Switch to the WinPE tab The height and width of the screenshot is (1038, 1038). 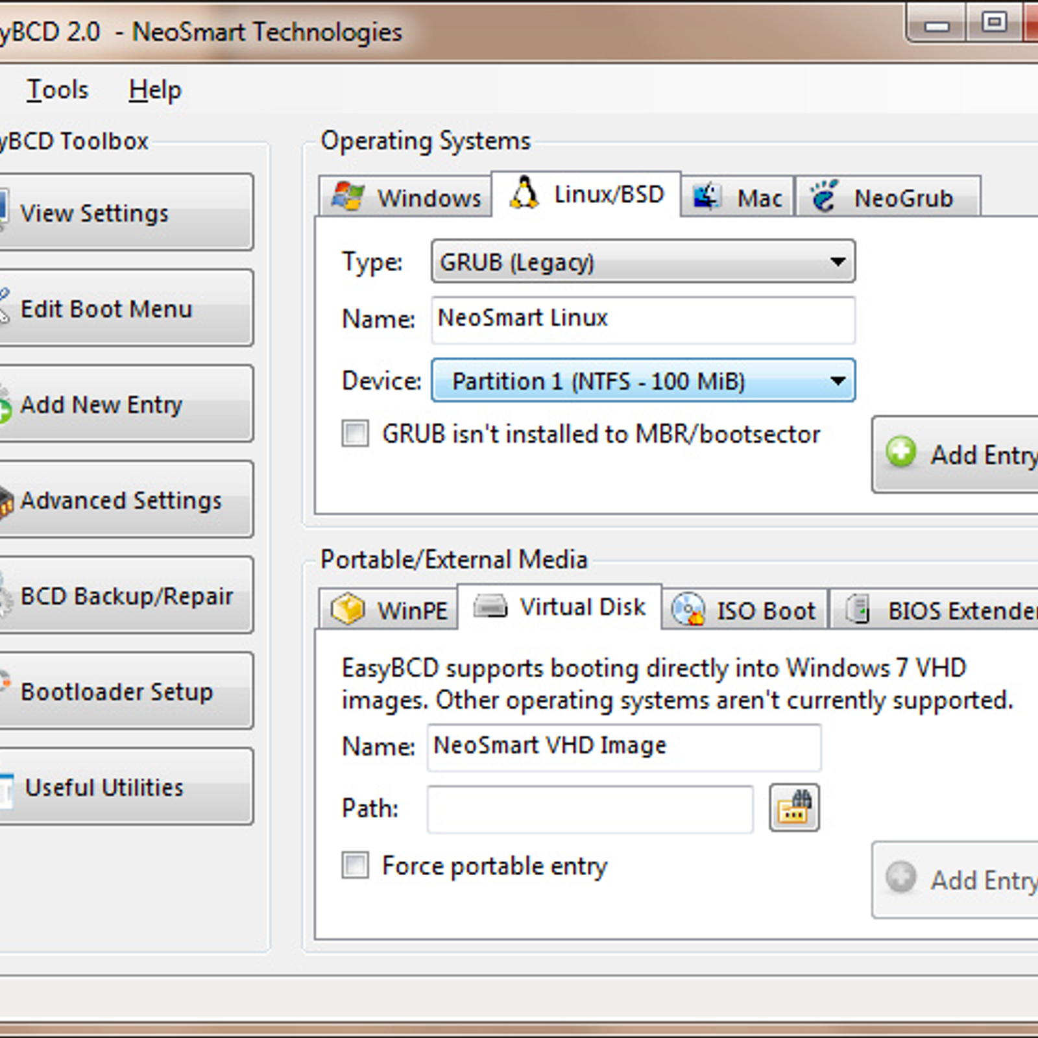(388, 609)
